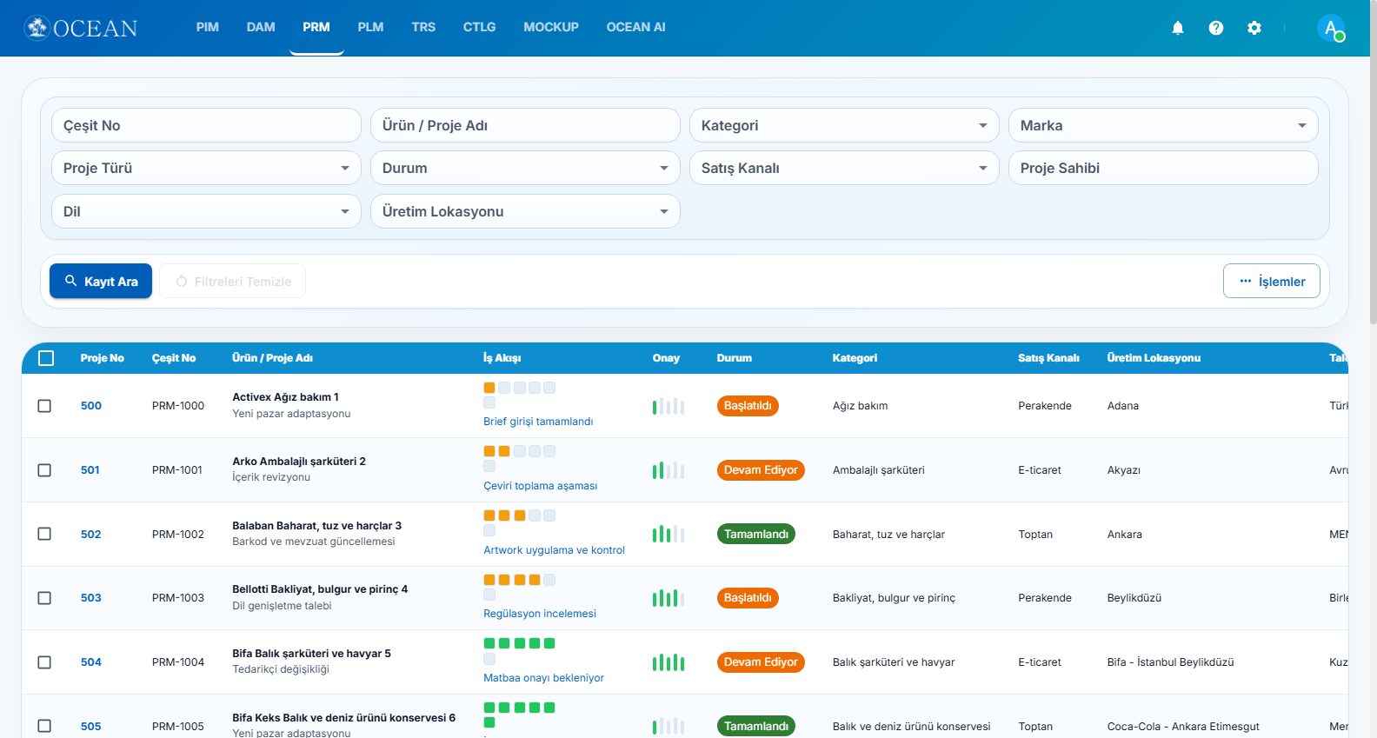The image size is (1377, 738).
Task: Open the PLM tab
Action: pyautogui.click(x=370, y=27)
